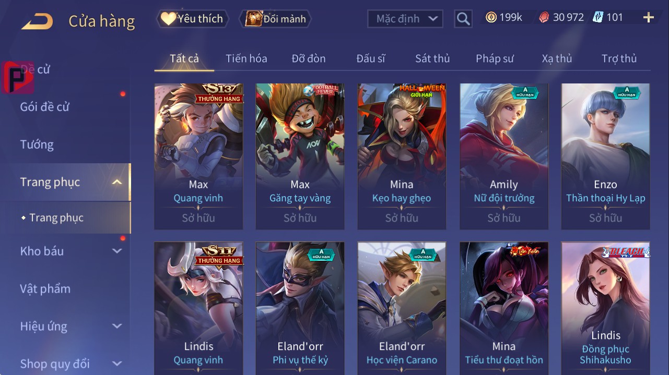669x375 pixels.
Task: Open the Tướng sidebar menu
Action: click(x=37, y=144)
